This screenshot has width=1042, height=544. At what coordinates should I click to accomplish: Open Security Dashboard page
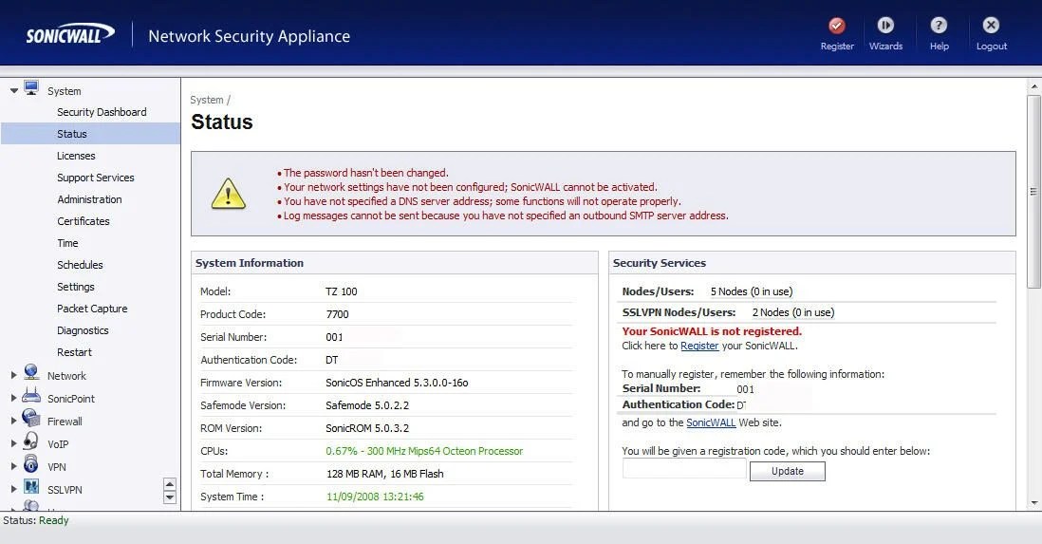[102, 112]
